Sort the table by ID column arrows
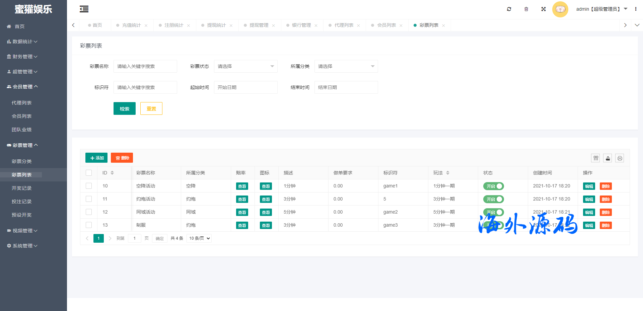Image resolution: width=643 pixels, height=311 pixels. click(x=112, y=173)
